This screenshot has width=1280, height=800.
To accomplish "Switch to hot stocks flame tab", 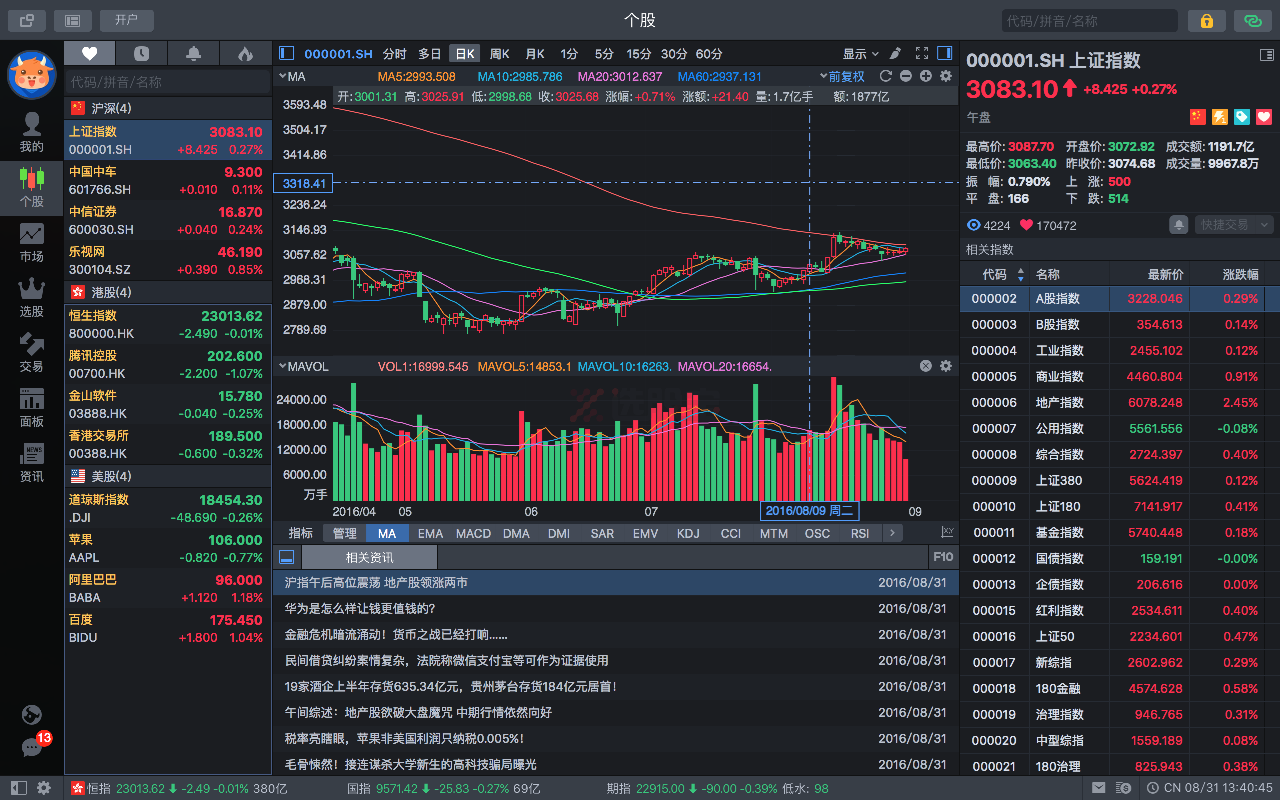I will (x=245, y=53).
